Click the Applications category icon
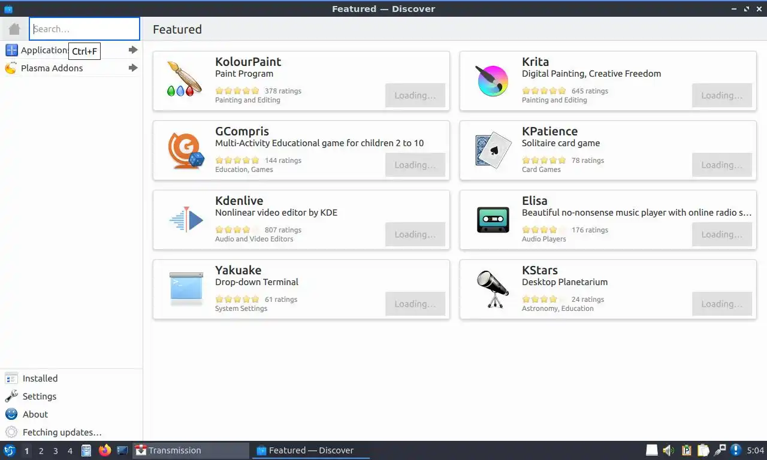767x460 pixels. pyautogui.click(x=11, y=50)
